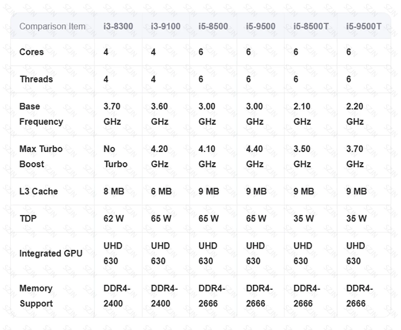Click the Comparison Item header cell

tap(53, 26)
